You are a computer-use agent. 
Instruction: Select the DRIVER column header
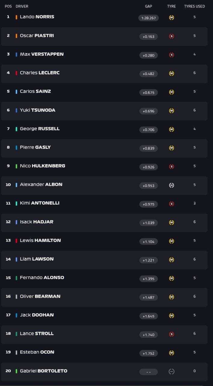click(x=22, y=6)
